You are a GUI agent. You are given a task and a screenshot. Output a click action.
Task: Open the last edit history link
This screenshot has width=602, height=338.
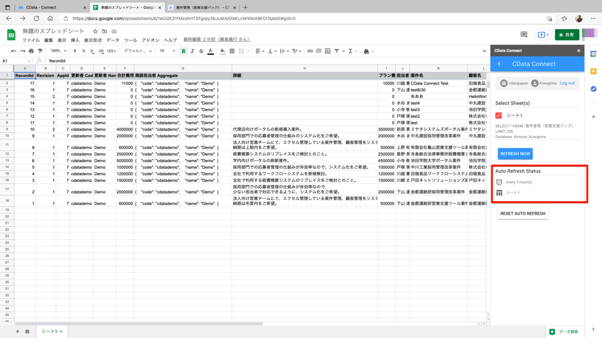(x=217, y=40)
